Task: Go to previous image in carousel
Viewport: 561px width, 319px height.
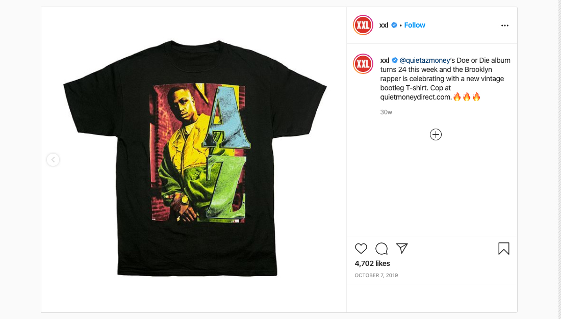Action: point(53,160)
